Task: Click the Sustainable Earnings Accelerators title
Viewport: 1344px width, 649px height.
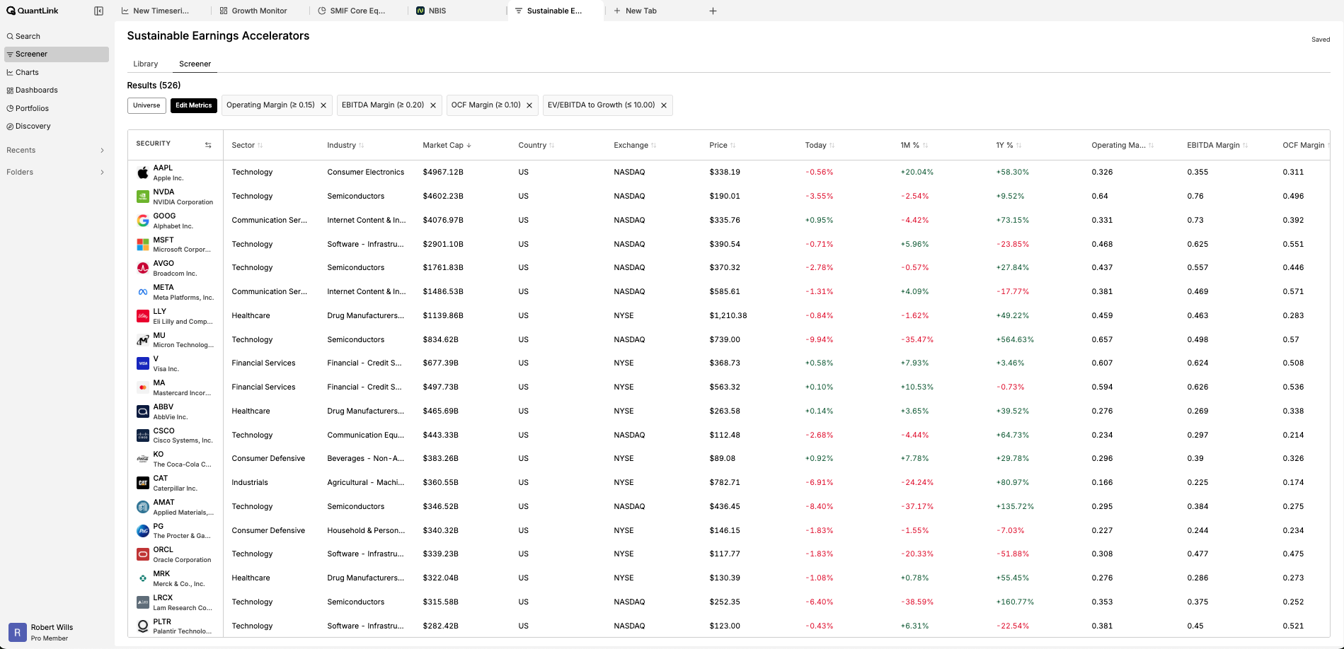Action: [x=218, y=36]
